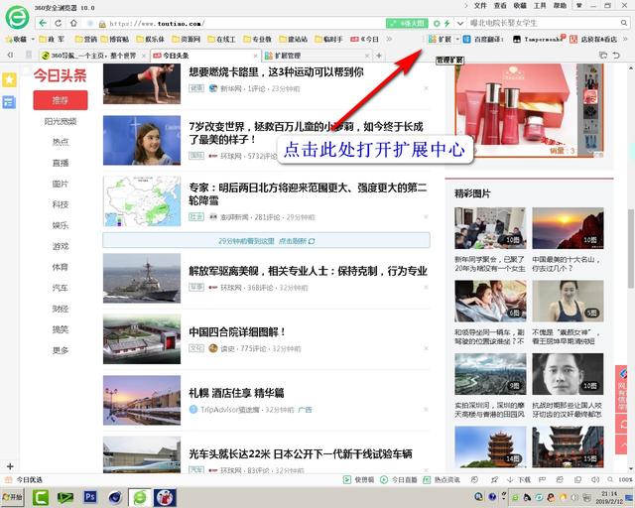
Task: Expand the address bar dropdown arrow
Action: pos(460,24)
